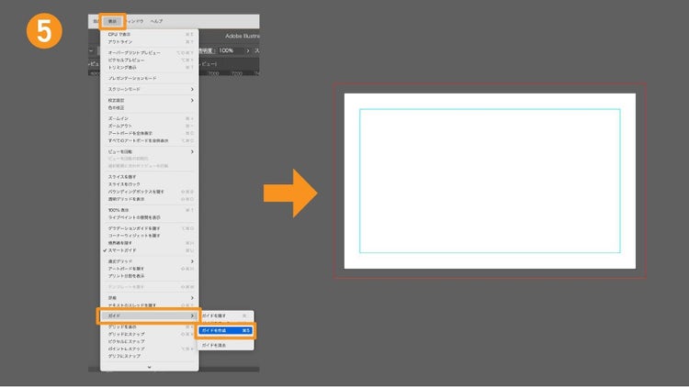The image size is (689, 387).
Task: Choose 色の校正 in the View menu
Action: pyautogui.click(x=150, y=107)
